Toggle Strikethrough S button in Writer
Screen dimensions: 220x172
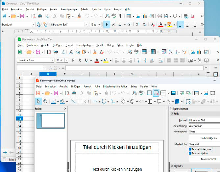tap(129, 25)
